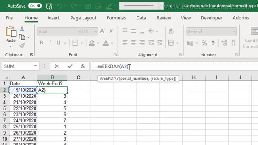The image size is (258, 145).
Task: Apply the Font Color swatch
Action: [106, 43]
